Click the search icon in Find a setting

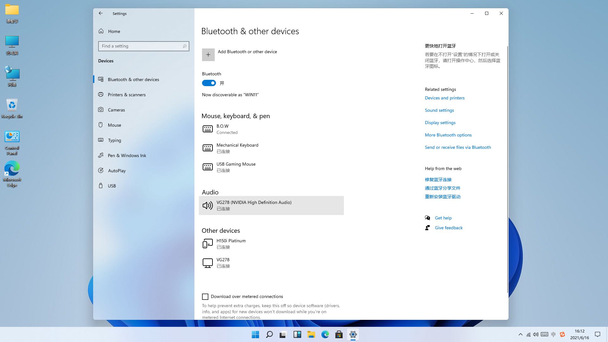185,46
